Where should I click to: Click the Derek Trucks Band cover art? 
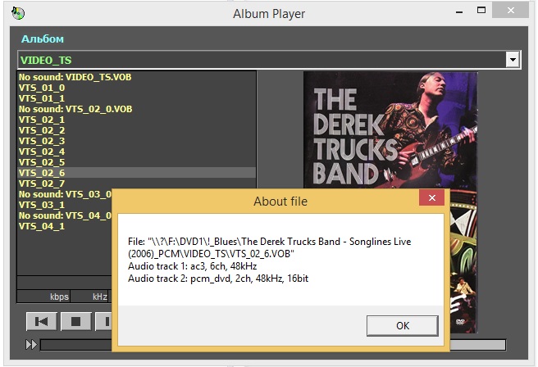click(390, 130)
